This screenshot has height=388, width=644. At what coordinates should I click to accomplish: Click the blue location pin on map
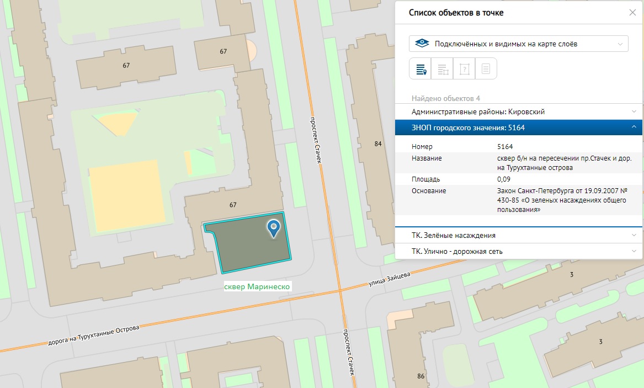click(x=273, y=228)
